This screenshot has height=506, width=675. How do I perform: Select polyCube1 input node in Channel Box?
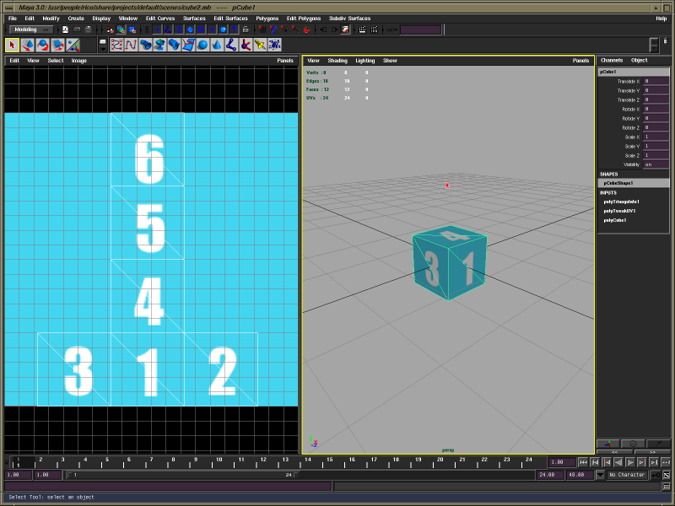(615, 220)
